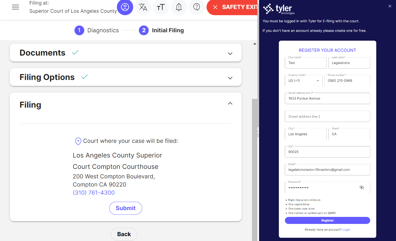The image size is (396, 241).
Task: Click the court location pin icon
Action: 78,141
